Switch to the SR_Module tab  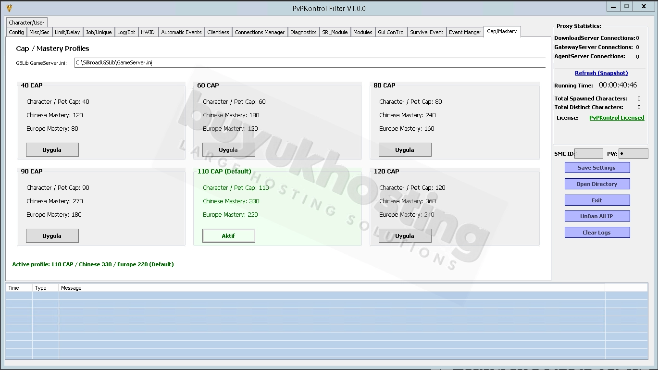335,32
